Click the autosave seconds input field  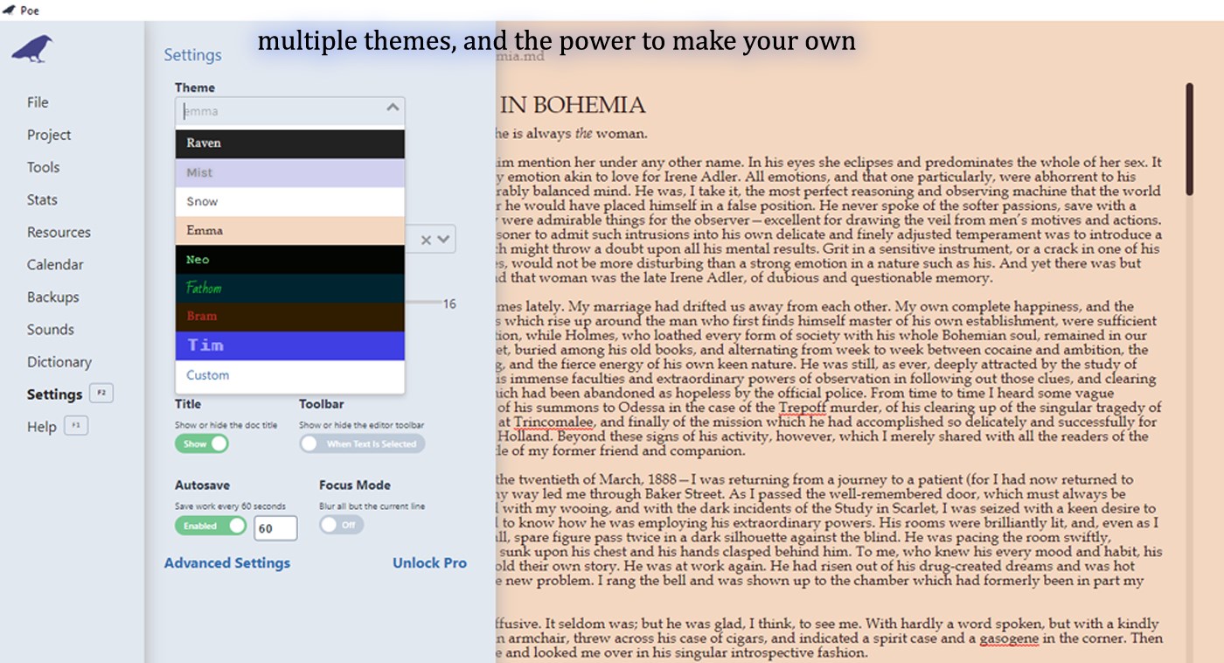pyautogui.click(x=275, y=528)
